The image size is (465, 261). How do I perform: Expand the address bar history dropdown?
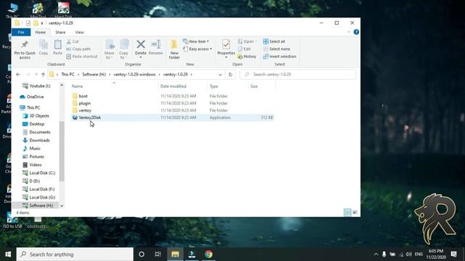click(220, 75)
